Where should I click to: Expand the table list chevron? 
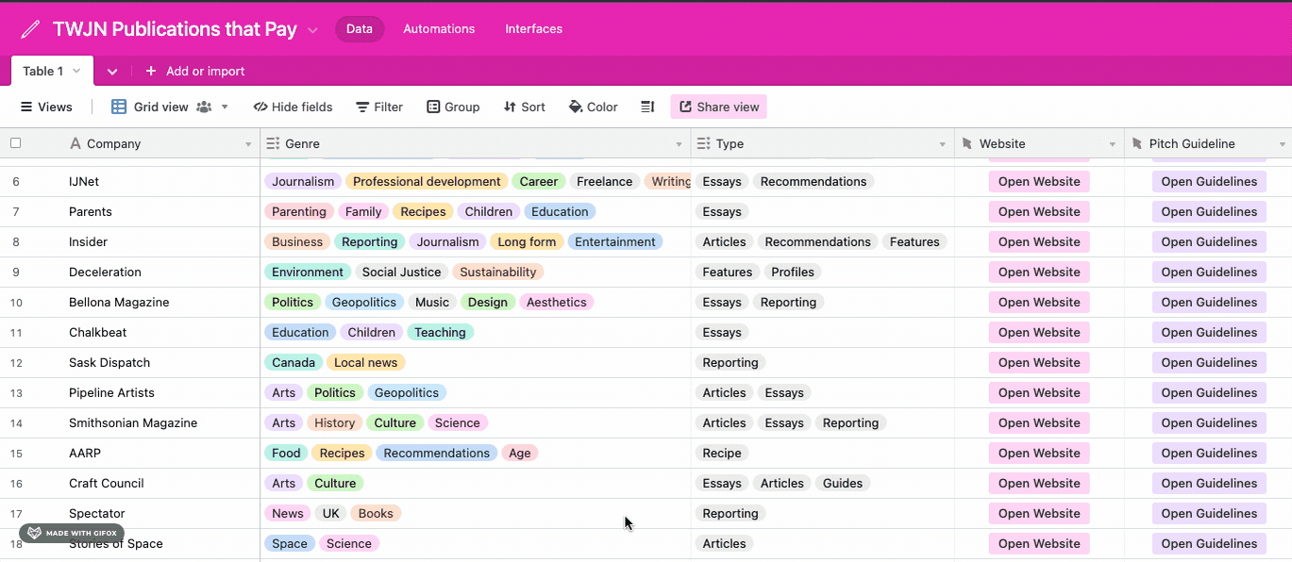pos(111,72)
